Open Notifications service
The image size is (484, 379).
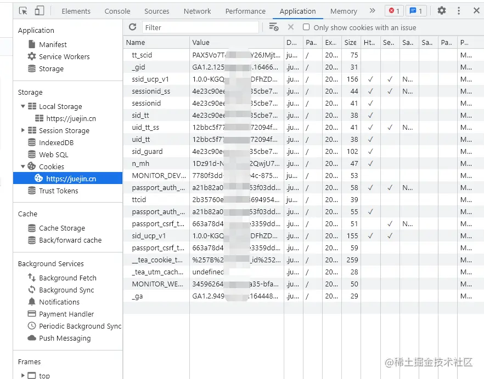pos(59,302)
